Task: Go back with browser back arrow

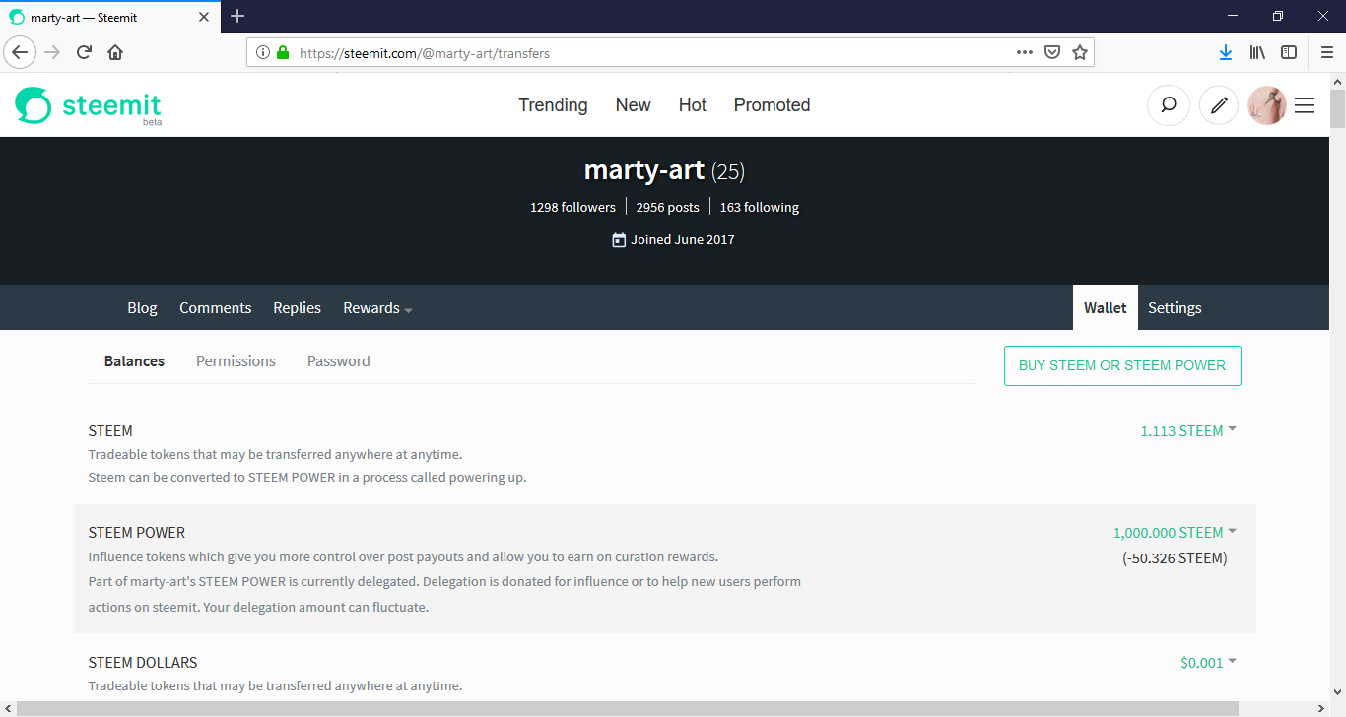Action: coord(21,52)
